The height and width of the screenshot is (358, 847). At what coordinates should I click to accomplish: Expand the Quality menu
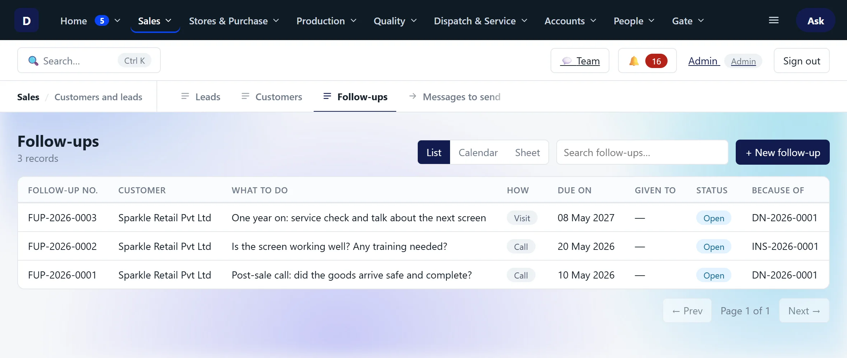395,21
